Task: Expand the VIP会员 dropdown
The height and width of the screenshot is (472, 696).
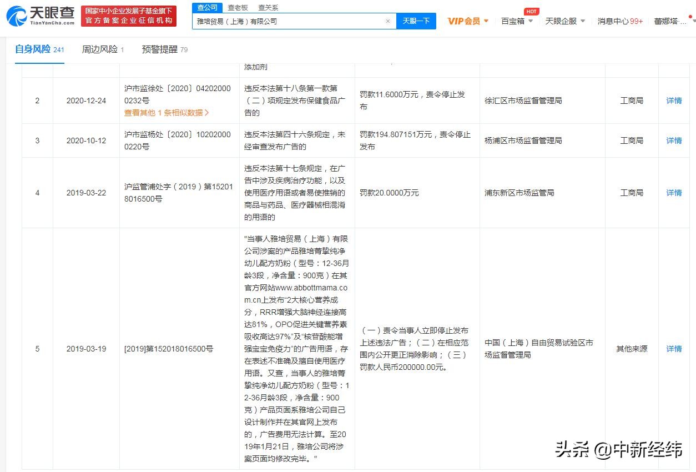Action: click(468, 21)
